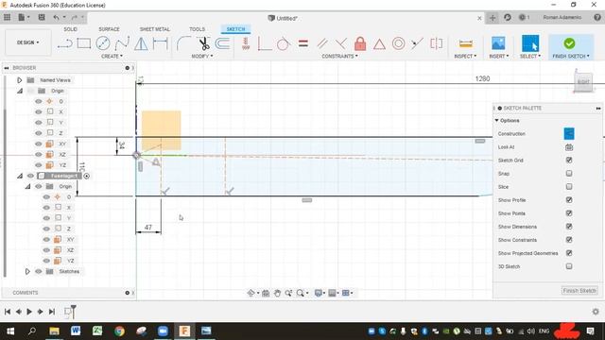
Task: Select the Center Diameter Circle tool
Action: (x=103, y=43)
